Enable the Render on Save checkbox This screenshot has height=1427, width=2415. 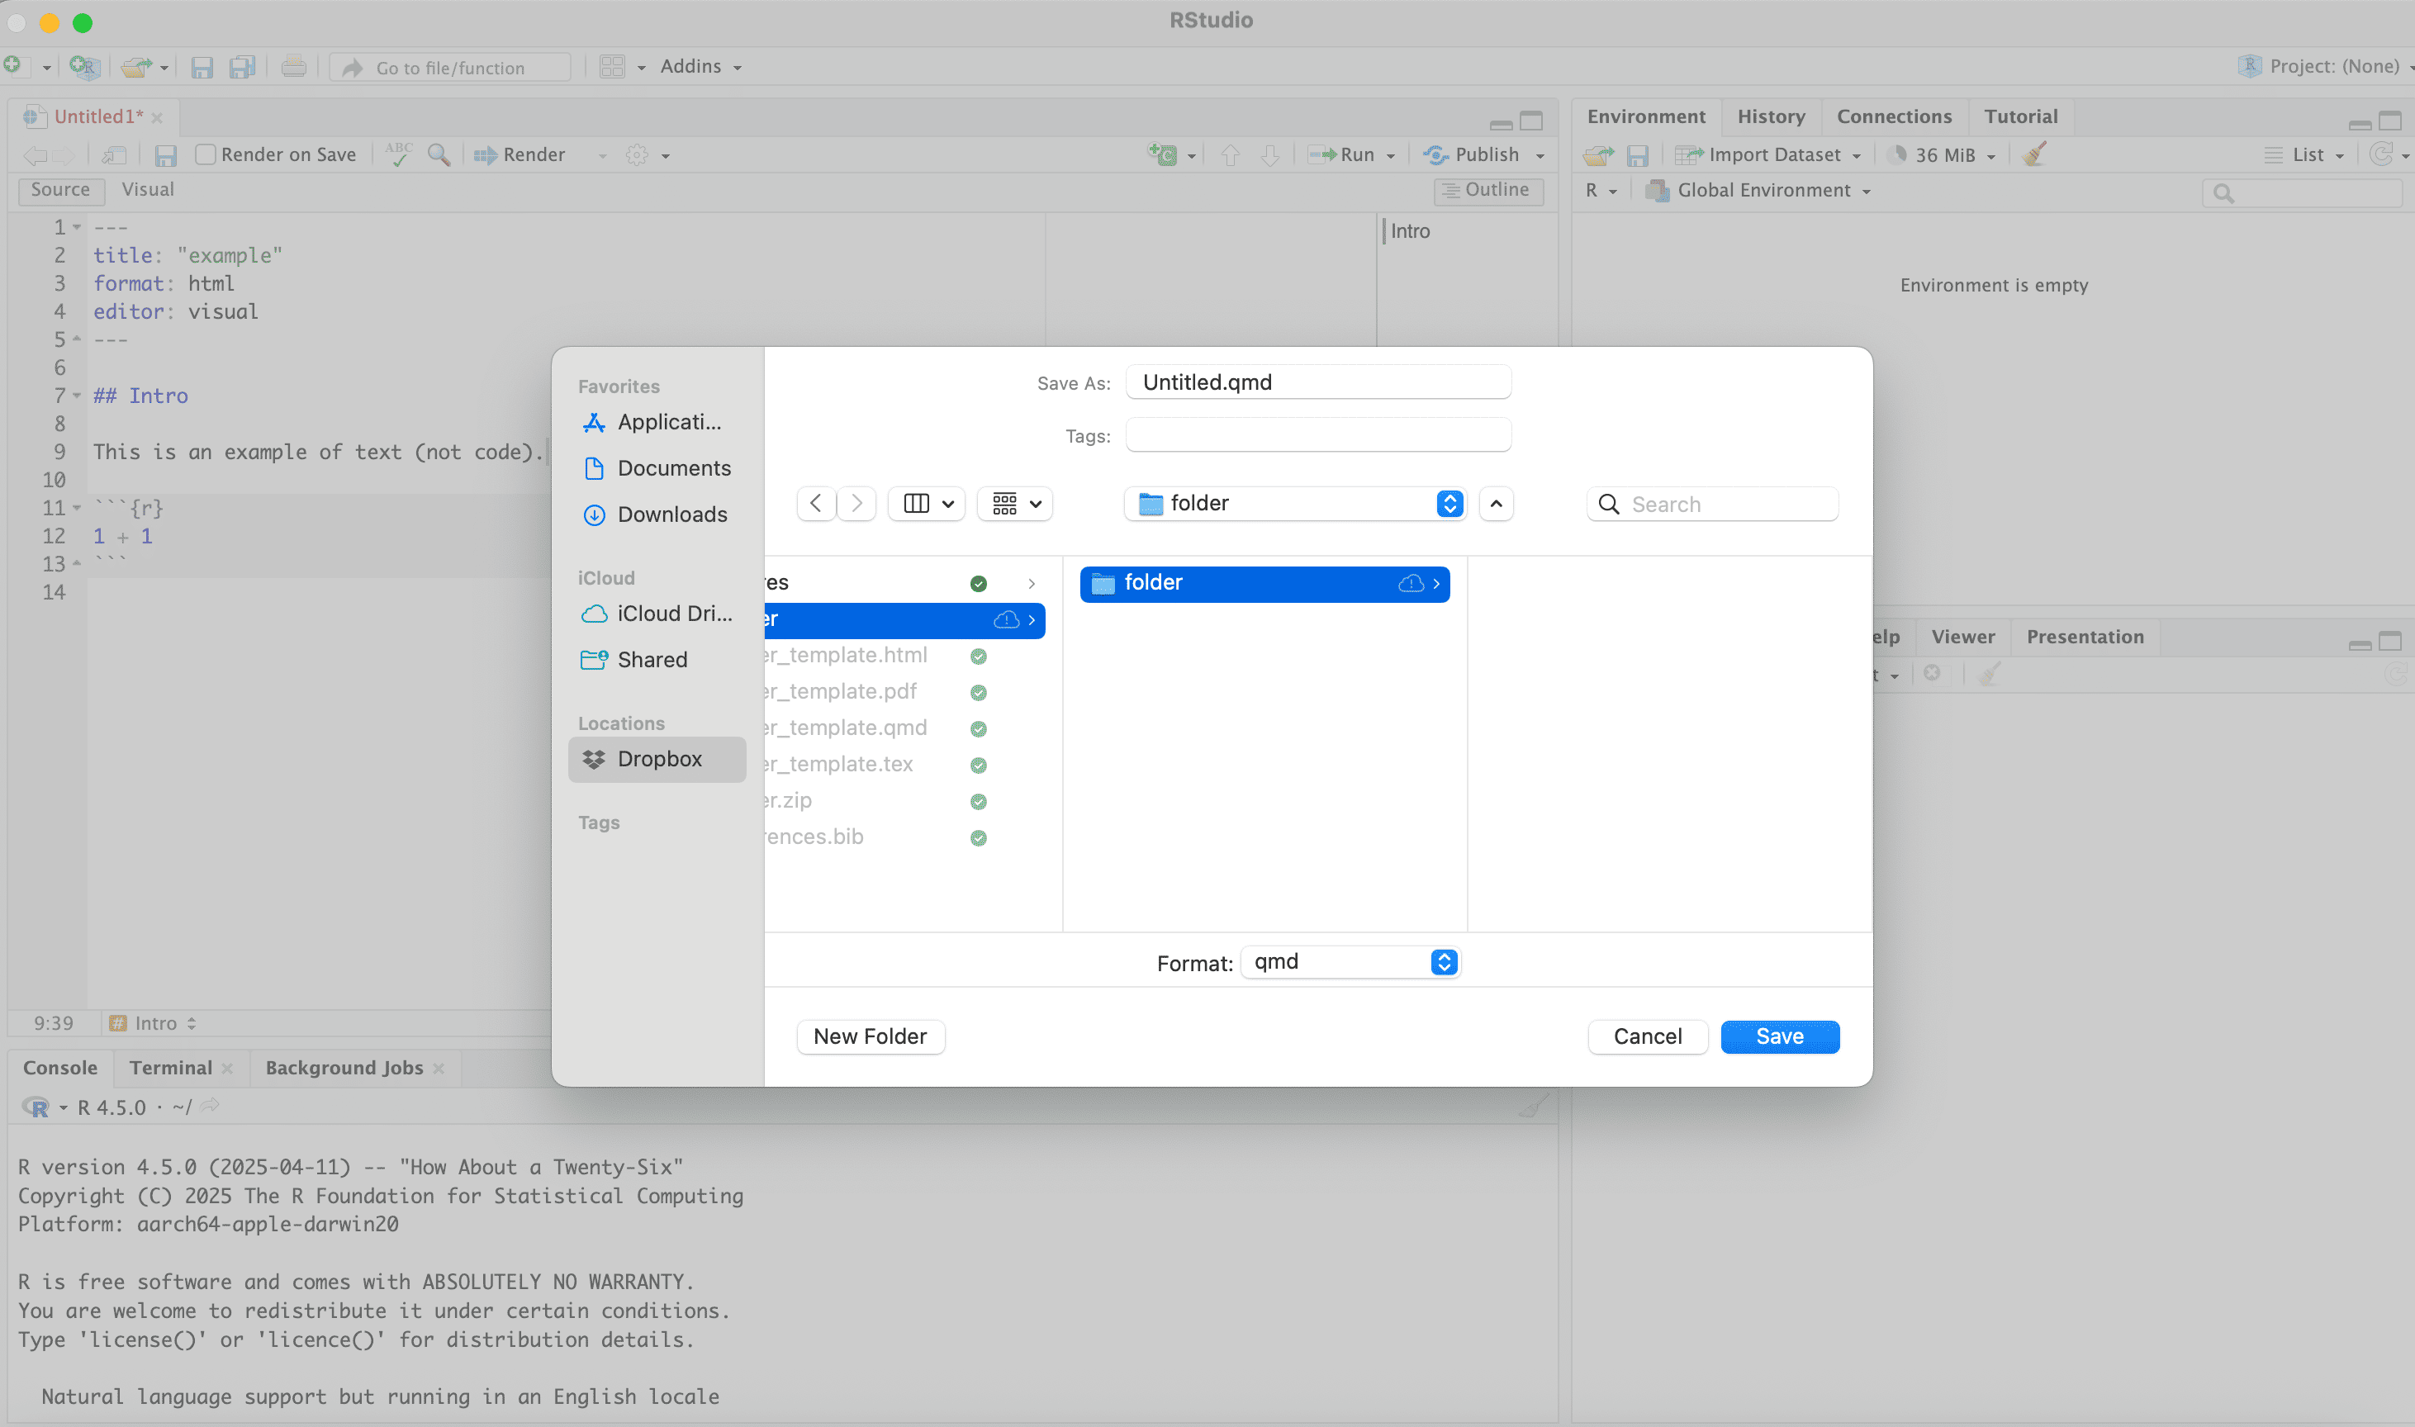(205, 154)
